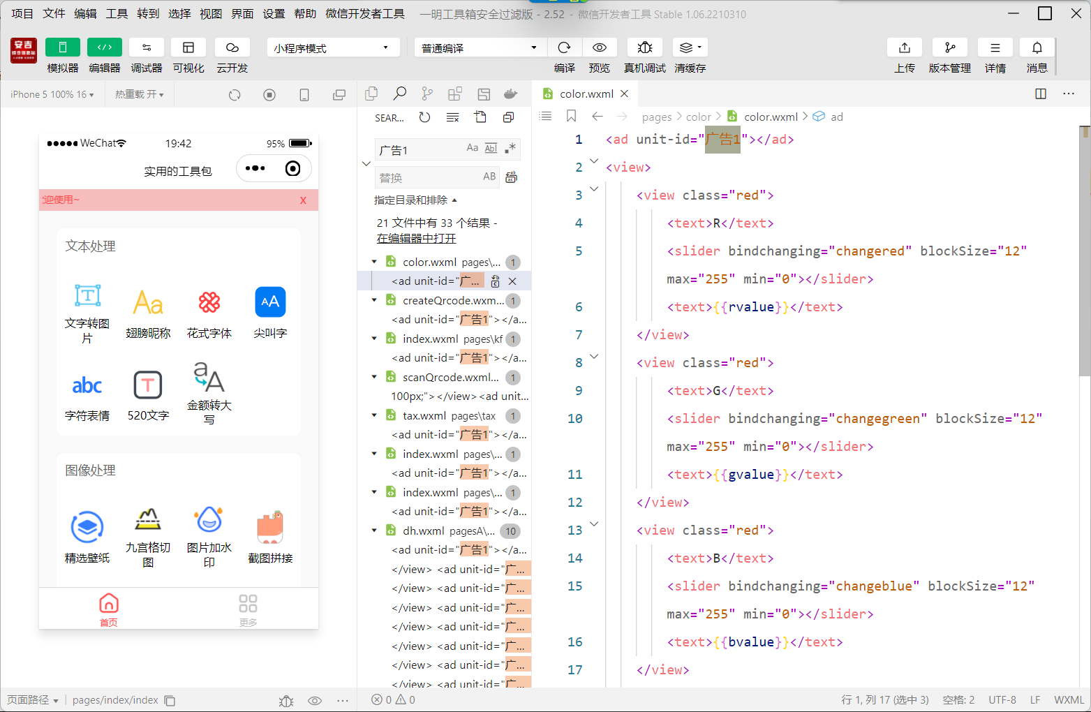The width and height of the screenshot is (1091, 712).
Task: Open the 文件 menu
Action: tap(54, 14)
